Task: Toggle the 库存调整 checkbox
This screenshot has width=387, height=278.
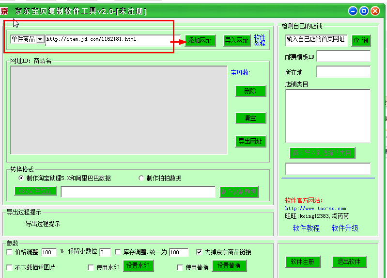Action: (118, 252)
